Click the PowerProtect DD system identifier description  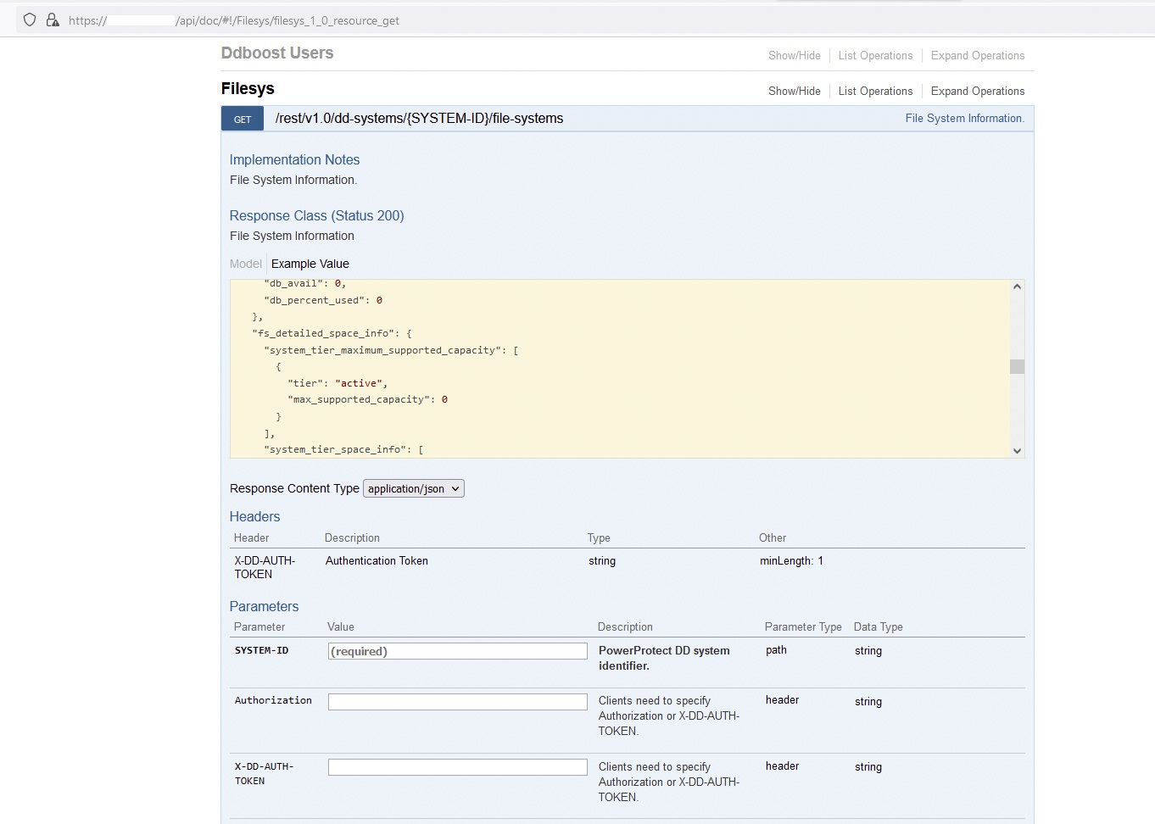point(664,658)
